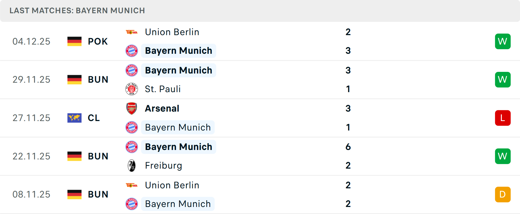Viewport: 520px width, 214px height.
Task: Click Bayern Munich crest in 29.11.25 match
Action: point(132,70)
